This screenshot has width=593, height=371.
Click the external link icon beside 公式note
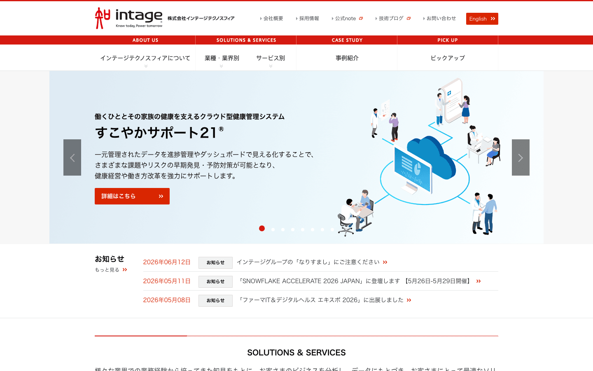361,19
